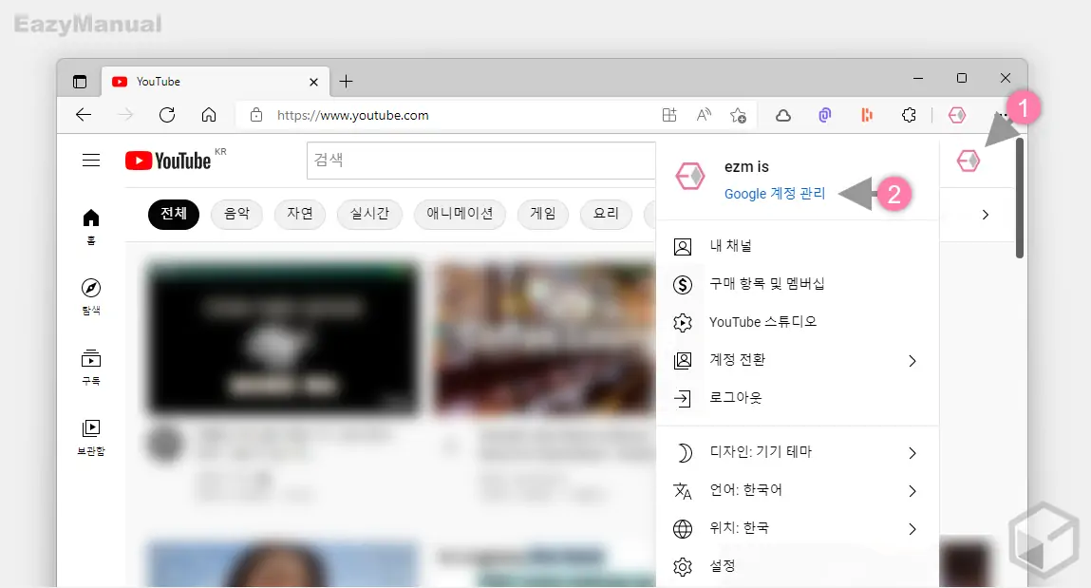Close the YouTube tab
1091x588 pixels.
pos(313,82)
